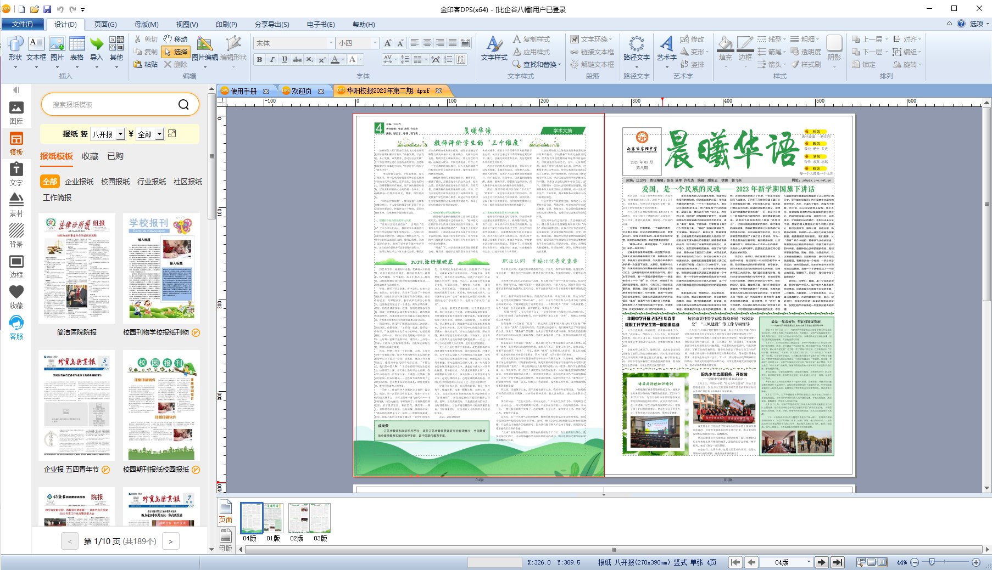Click the underlined A font color swatch
The image size is (992, 570).
(x=335, y=59)
